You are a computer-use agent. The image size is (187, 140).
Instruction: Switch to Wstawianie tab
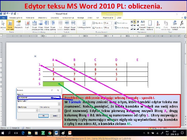coord(30,18)
